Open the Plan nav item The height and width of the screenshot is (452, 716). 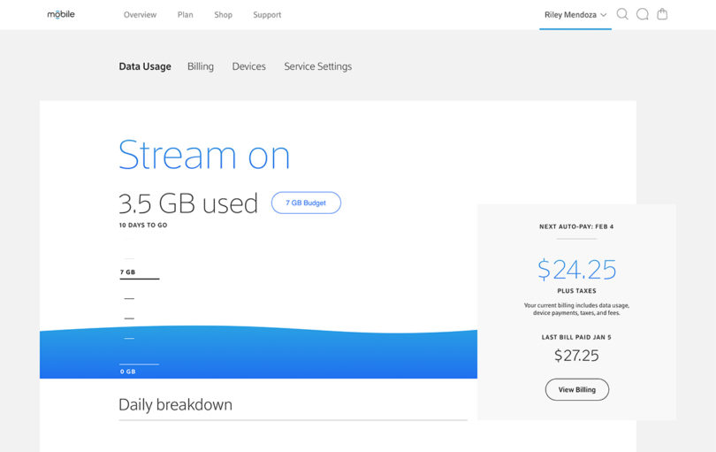(x=185, y=15)
